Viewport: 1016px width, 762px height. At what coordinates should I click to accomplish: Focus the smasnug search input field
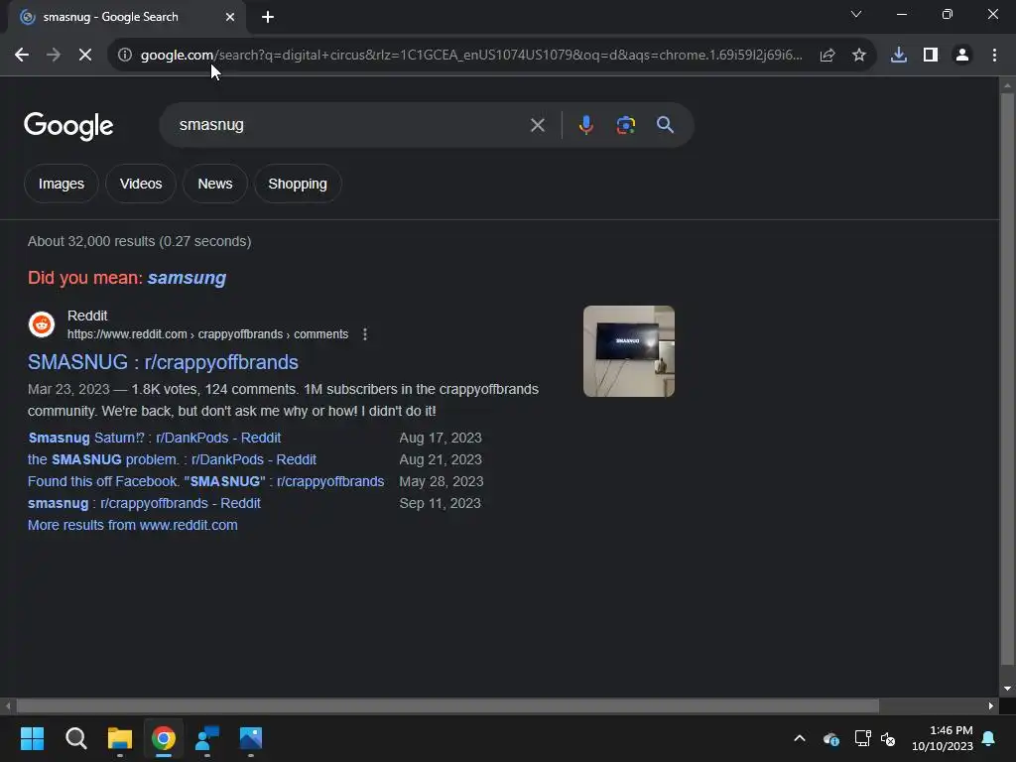point(350,125)
